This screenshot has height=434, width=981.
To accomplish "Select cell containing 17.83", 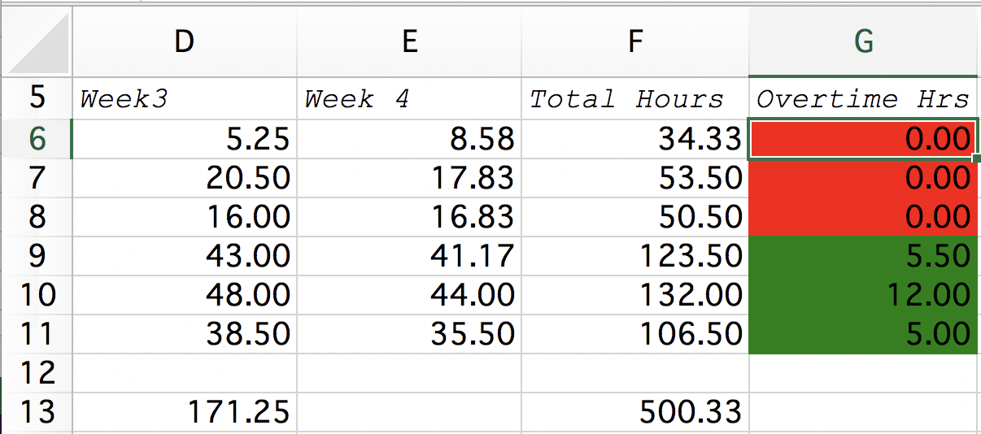I will pyautogui.click(x=409, y=178).
